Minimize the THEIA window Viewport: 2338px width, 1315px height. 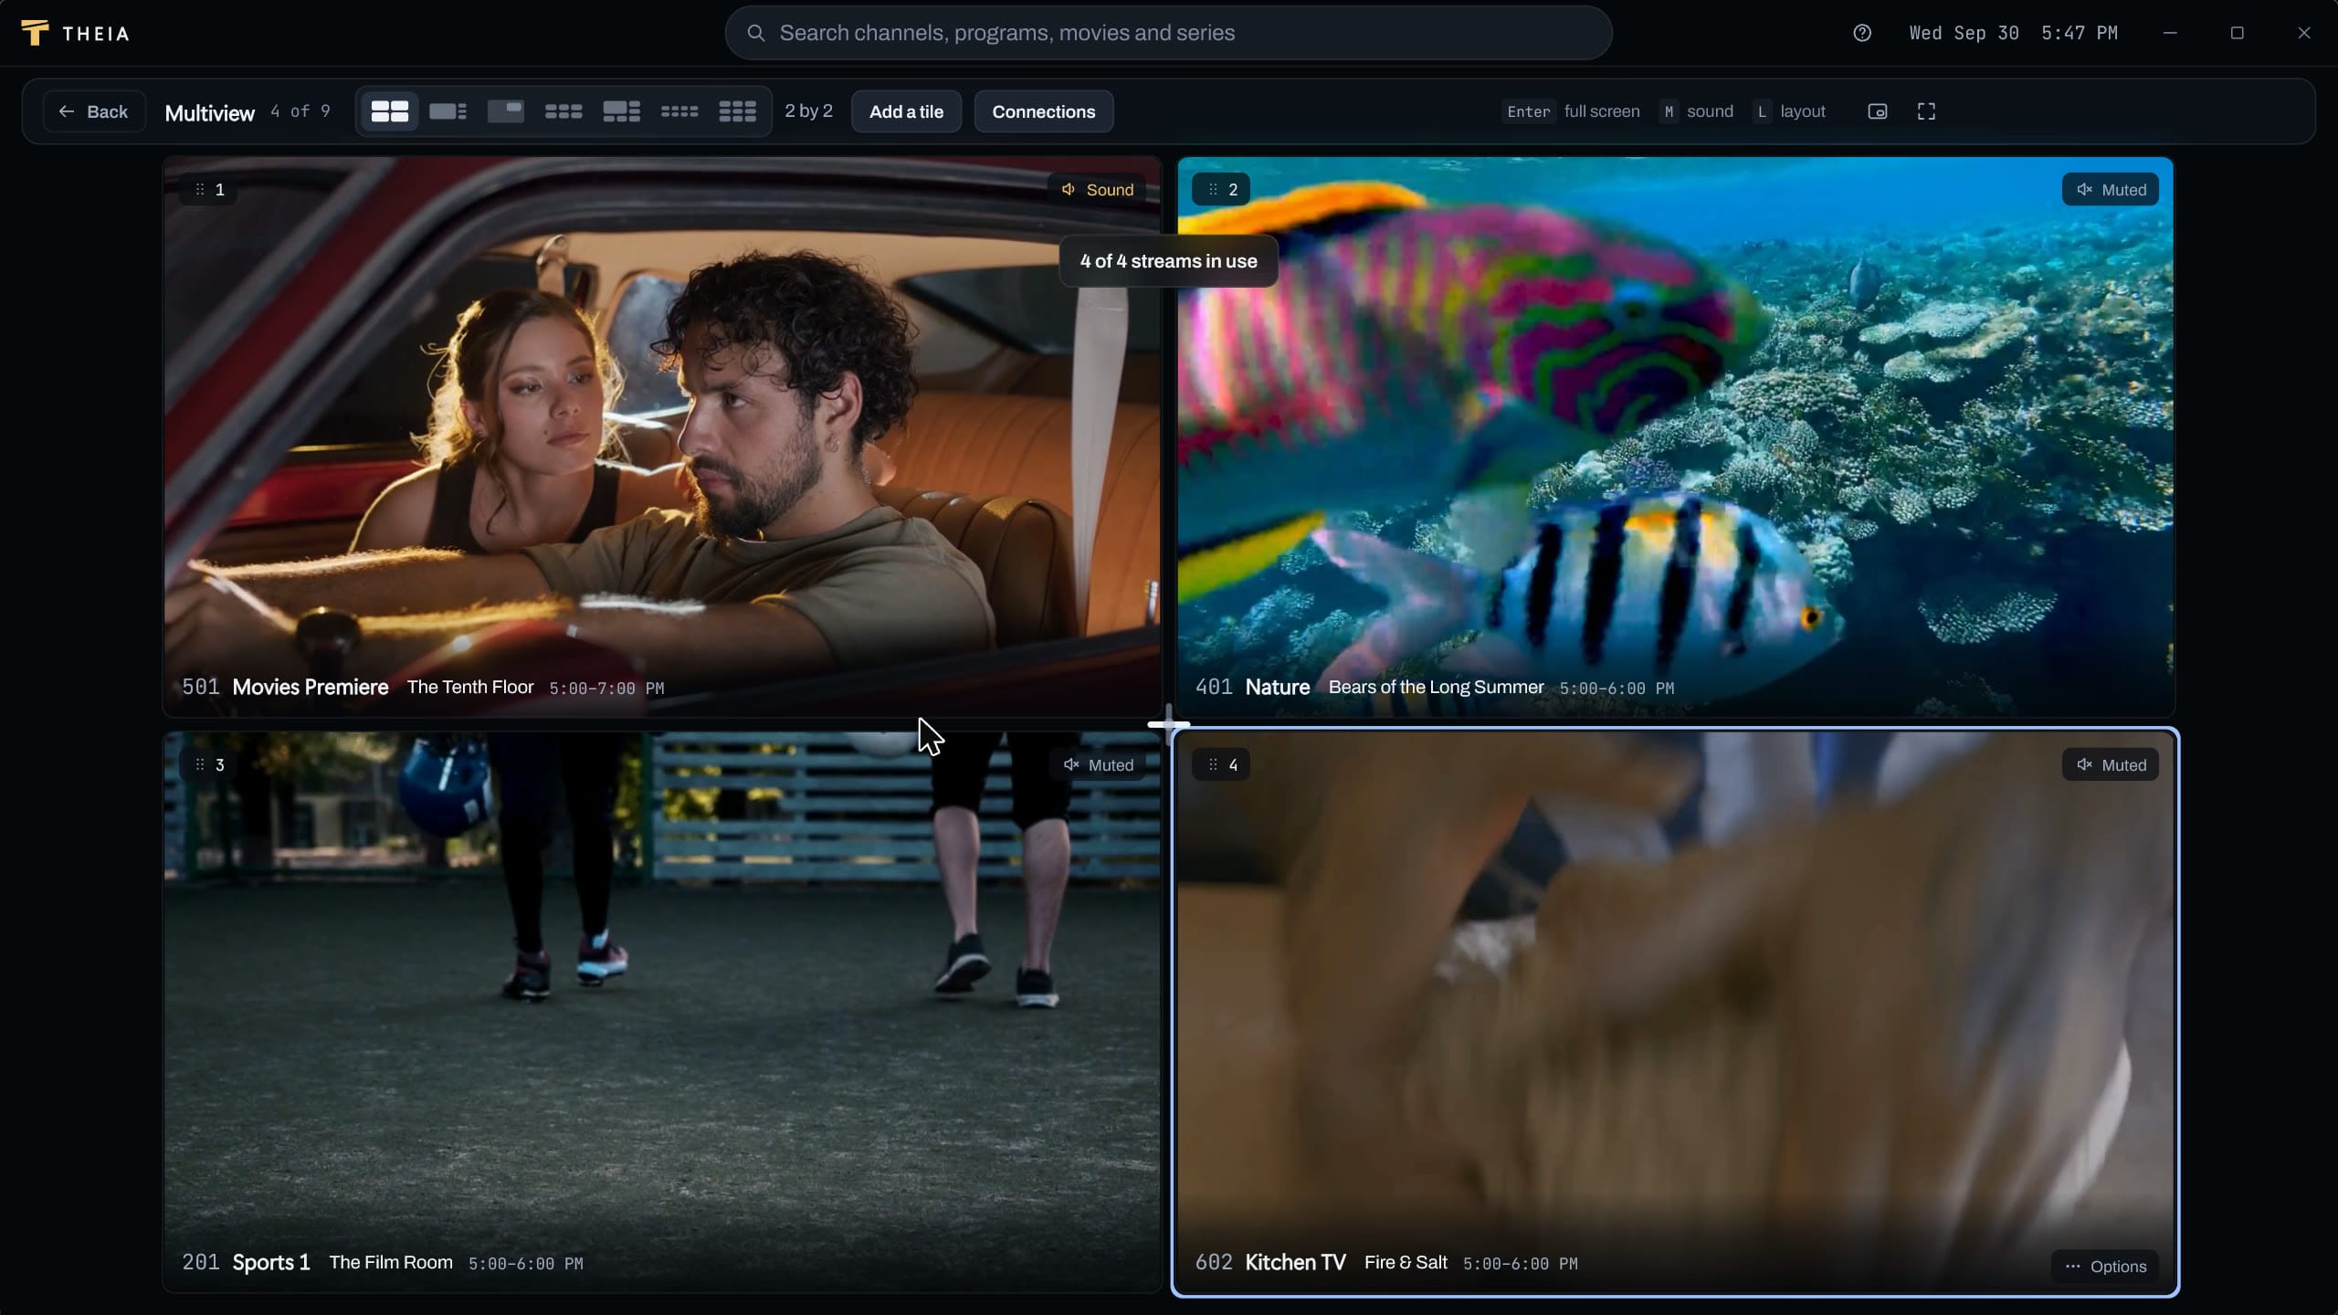tap(2170, 33)
